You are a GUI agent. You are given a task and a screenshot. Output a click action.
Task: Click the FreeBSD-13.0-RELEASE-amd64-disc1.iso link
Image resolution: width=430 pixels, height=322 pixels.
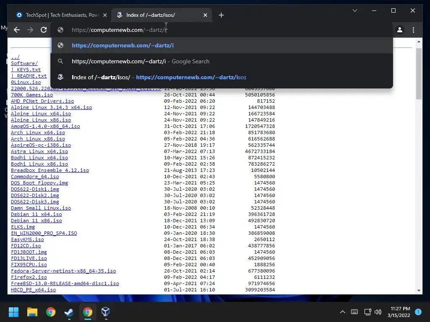tap(65, 284)
